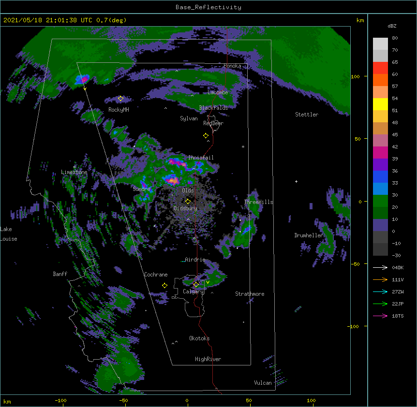Click the Strathmore label
417x407 pixels.
click(250, 294)
